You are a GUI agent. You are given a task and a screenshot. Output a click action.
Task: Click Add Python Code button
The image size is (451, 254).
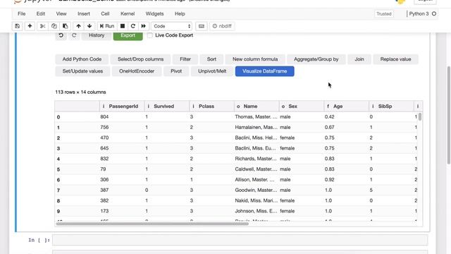tap(82, 59)
